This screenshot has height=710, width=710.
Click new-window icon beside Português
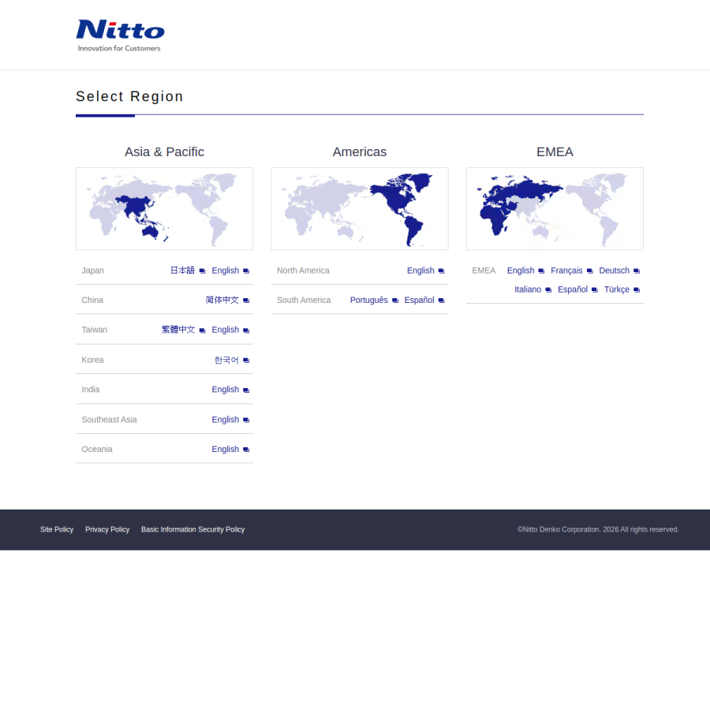395,301
